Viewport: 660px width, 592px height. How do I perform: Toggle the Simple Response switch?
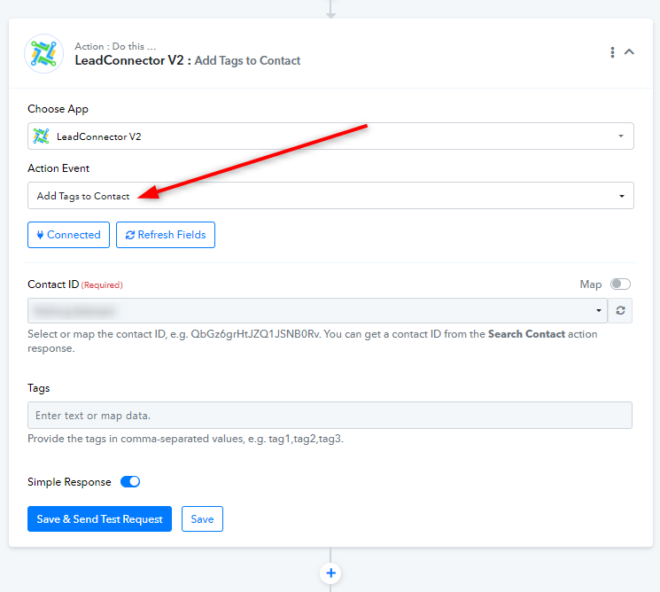pos(130,482)
